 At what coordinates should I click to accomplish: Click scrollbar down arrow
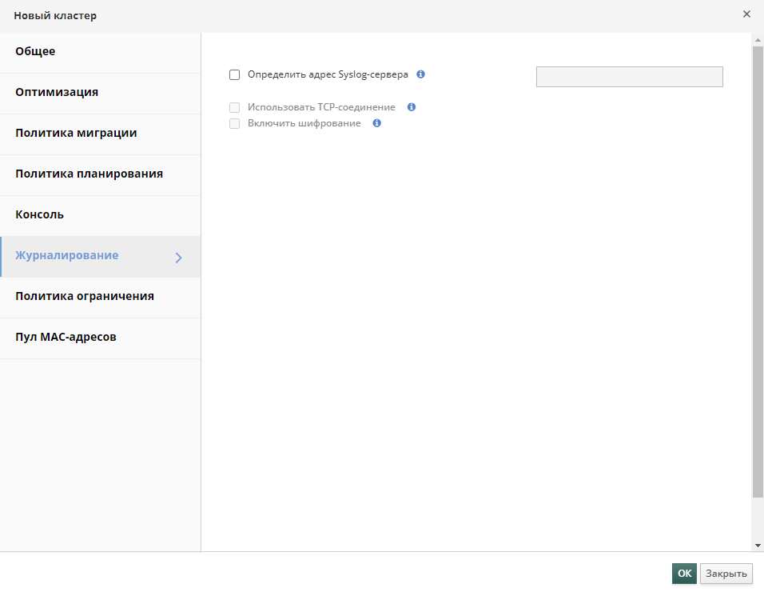758,546
